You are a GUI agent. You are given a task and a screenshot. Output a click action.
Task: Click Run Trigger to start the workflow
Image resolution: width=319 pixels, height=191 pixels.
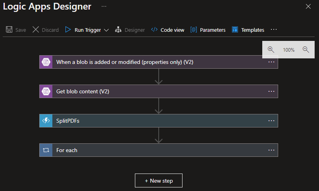[83, 30]
